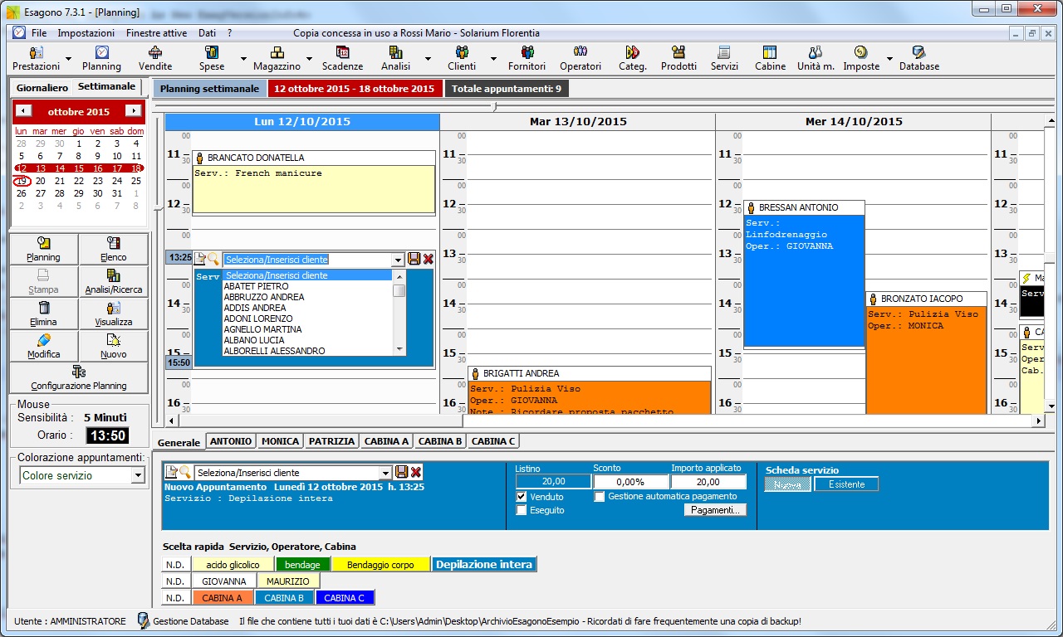The width and height of the screenshot is (1063, 637).
Task: Open Prestazioni from the toolbar
Action: [x=37, y=58]
